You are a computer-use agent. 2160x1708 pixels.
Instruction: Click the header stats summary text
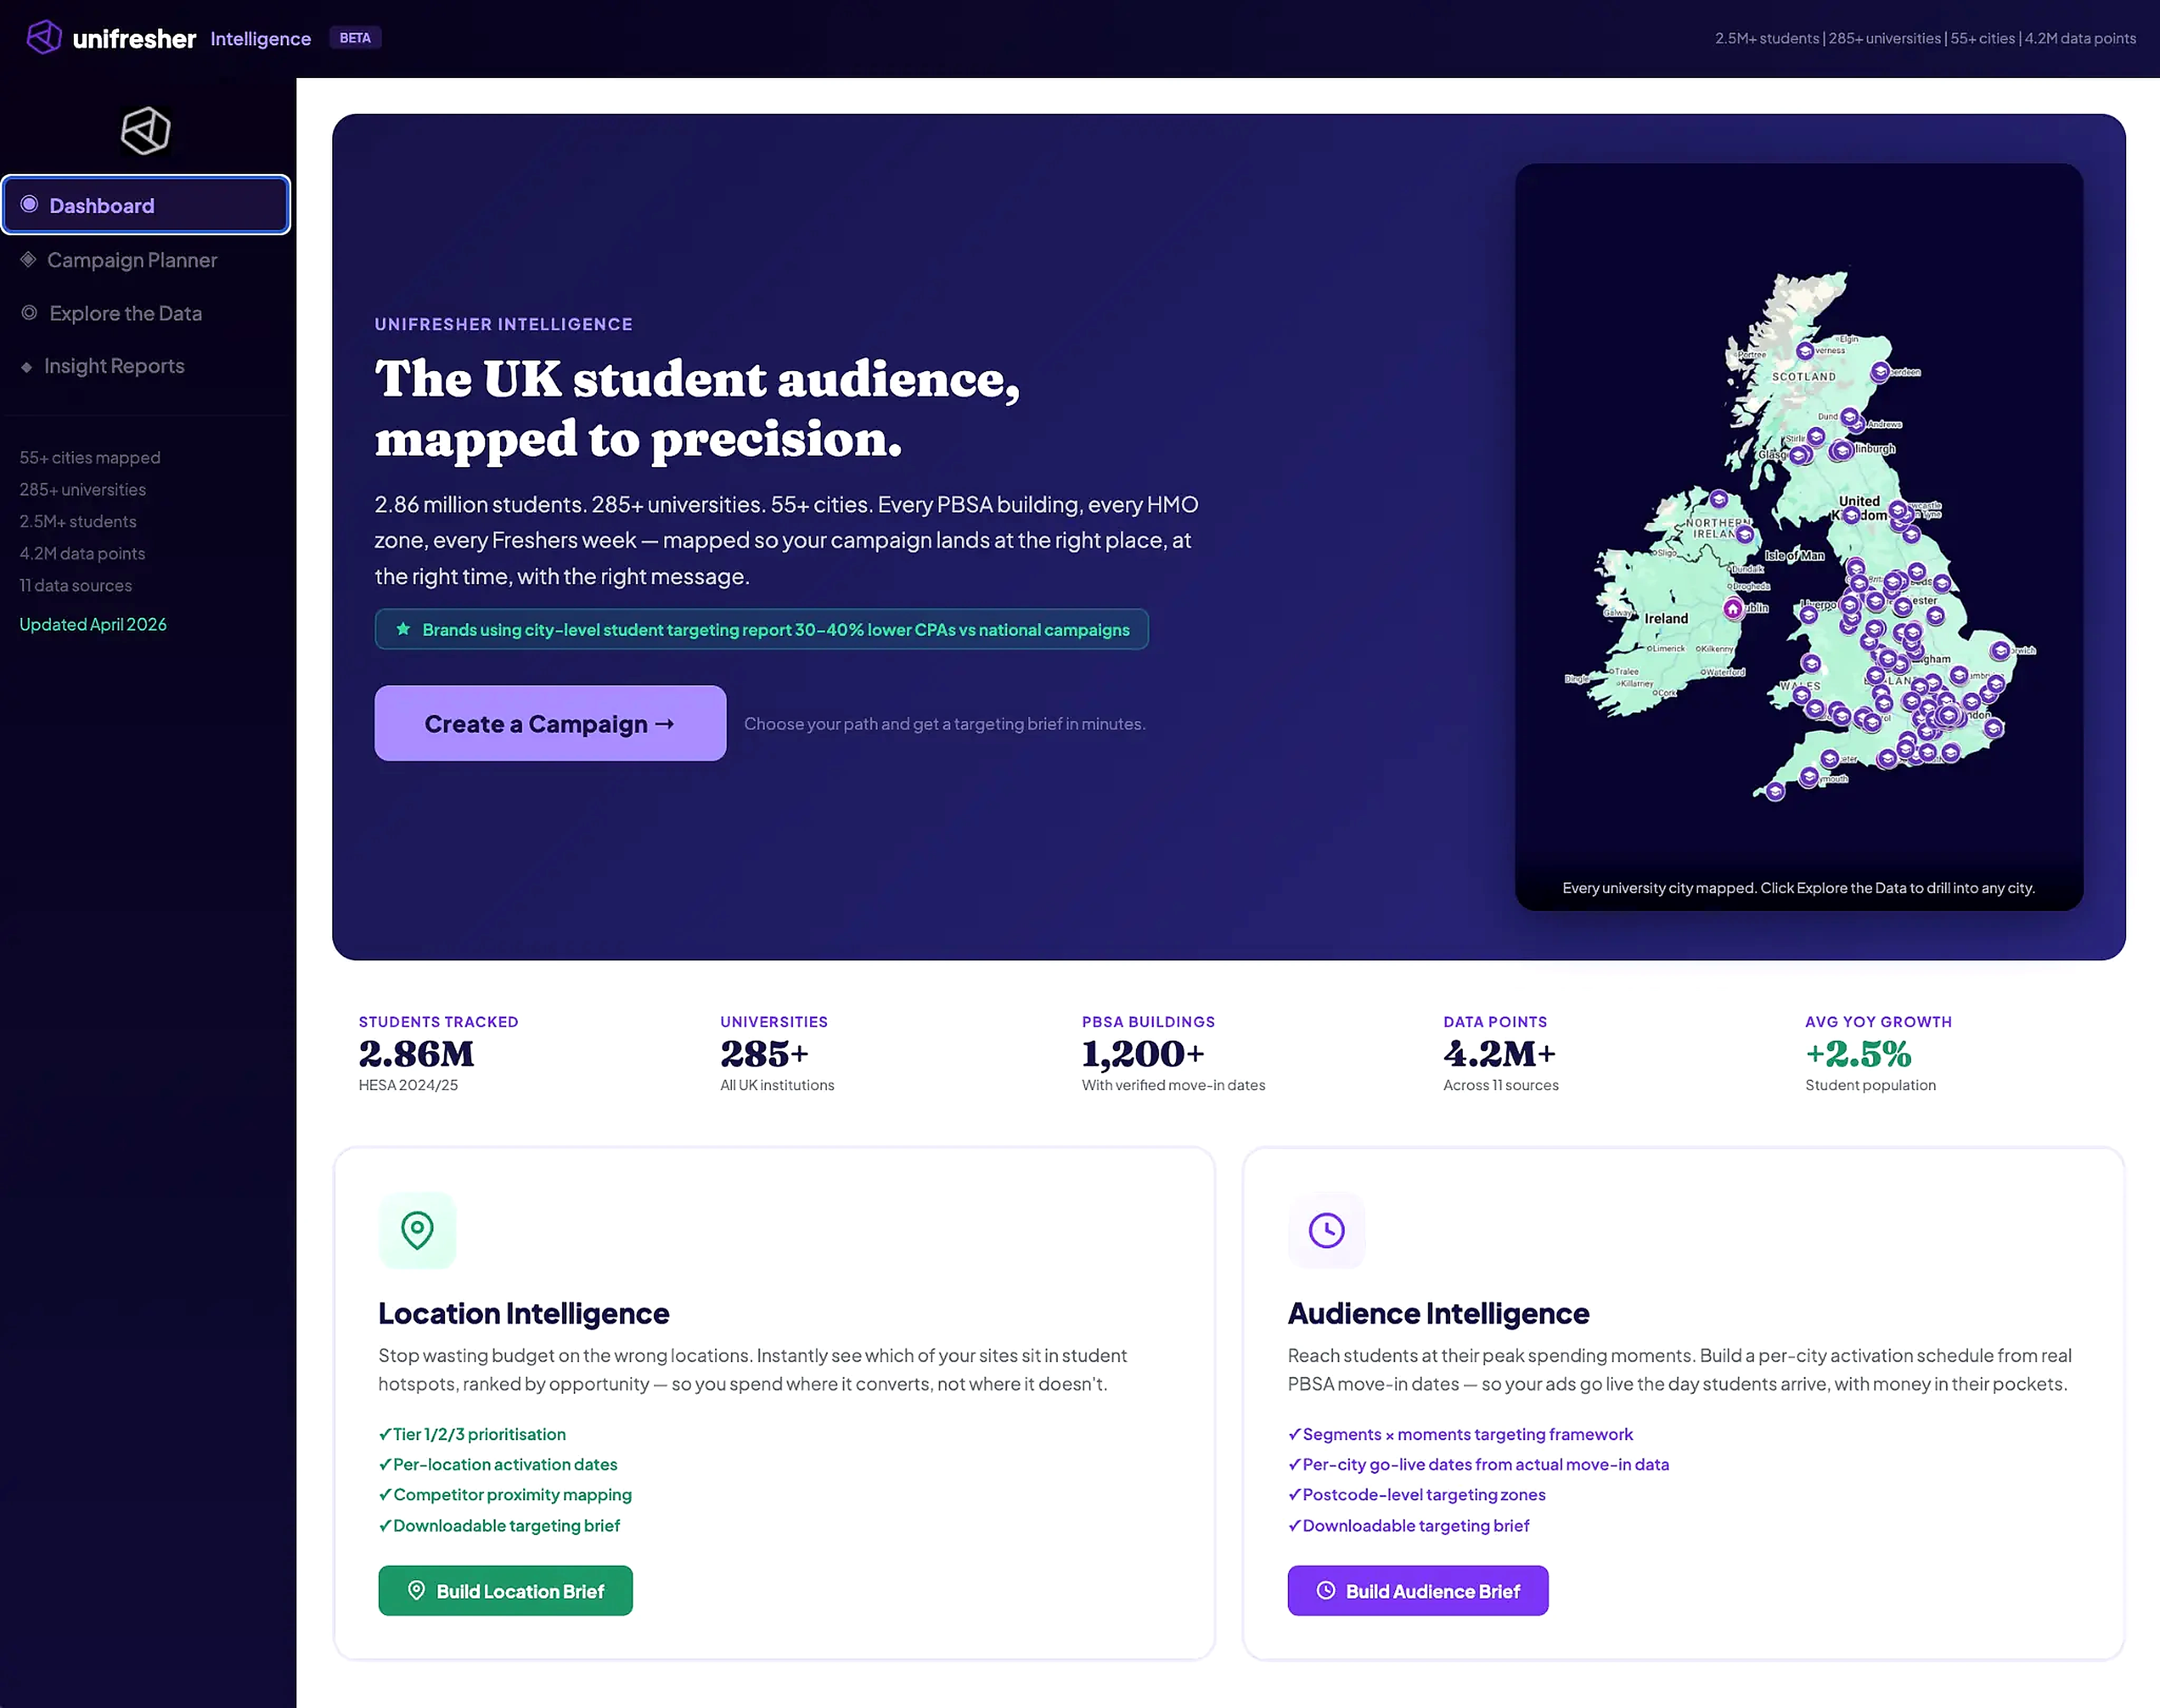pyautogui.click(x=1925, y=38)
